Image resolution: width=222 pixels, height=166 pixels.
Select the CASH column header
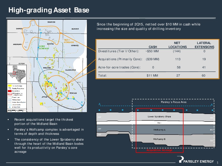(x=153, y=47)
